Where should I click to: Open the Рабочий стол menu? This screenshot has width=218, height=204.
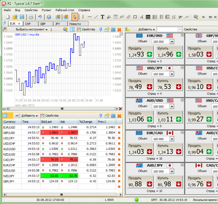65,10
